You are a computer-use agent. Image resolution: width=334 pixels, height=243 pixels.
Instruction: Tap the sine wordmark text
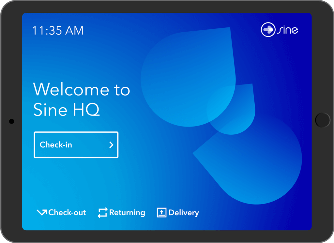pos(288,30)
